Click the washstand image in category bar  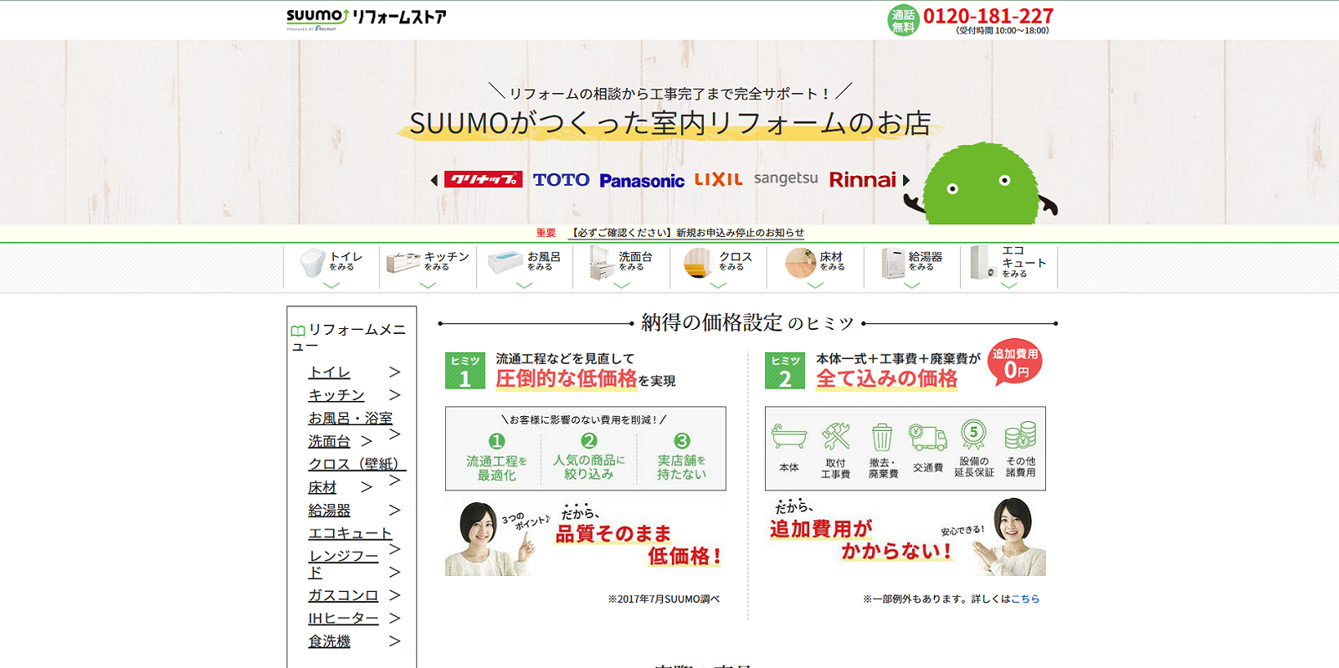click(x=602, y=262)
